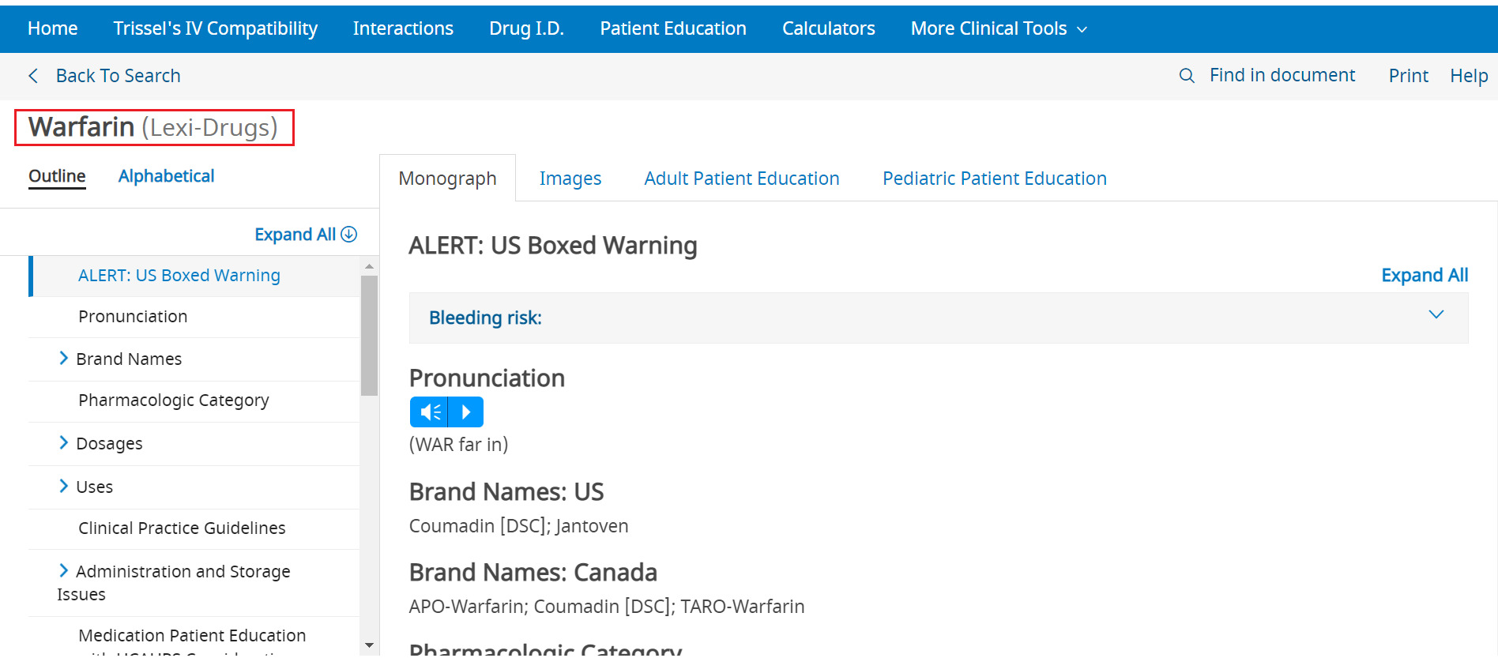The height and width of the screenshot is (658, 1498).
Task: Expand Administration and Storage Issues
Action: pyautogui.click(x=64, y=571)
